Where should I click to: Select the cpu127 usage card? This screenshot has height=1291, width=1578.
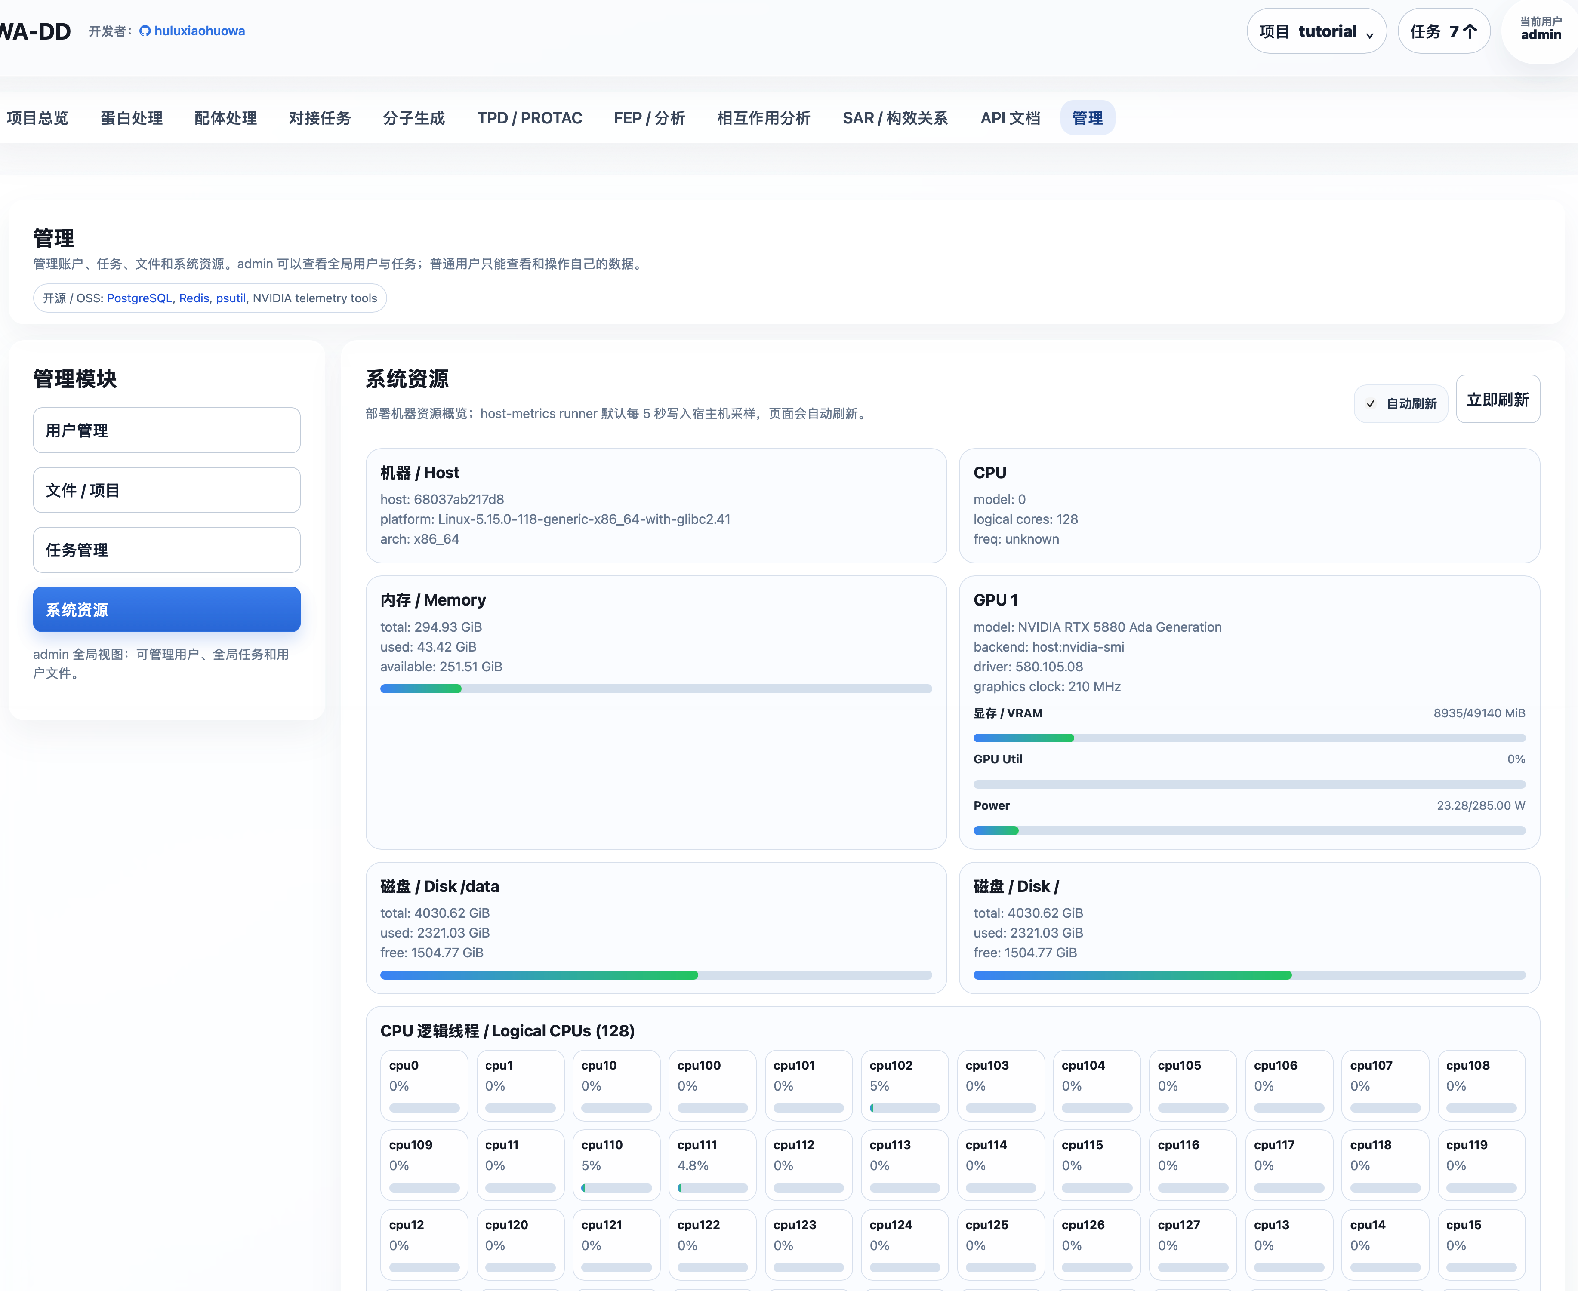[1193, 1245]
